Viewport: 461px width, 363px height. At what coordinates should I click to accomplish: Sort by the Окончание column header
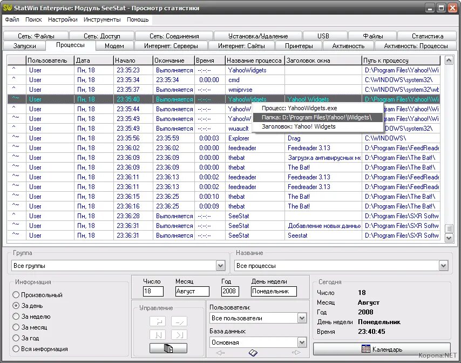click(x=174, y=60)
